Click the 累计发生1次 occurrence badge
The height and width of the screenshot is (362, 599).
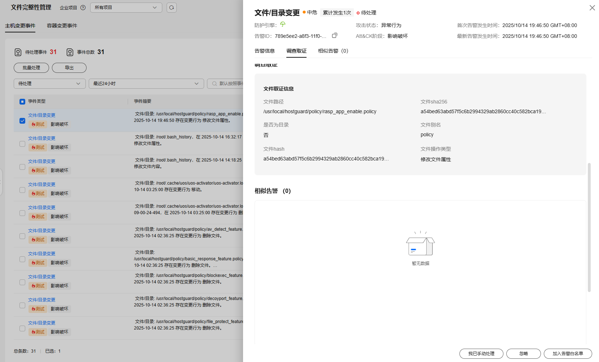337,13
